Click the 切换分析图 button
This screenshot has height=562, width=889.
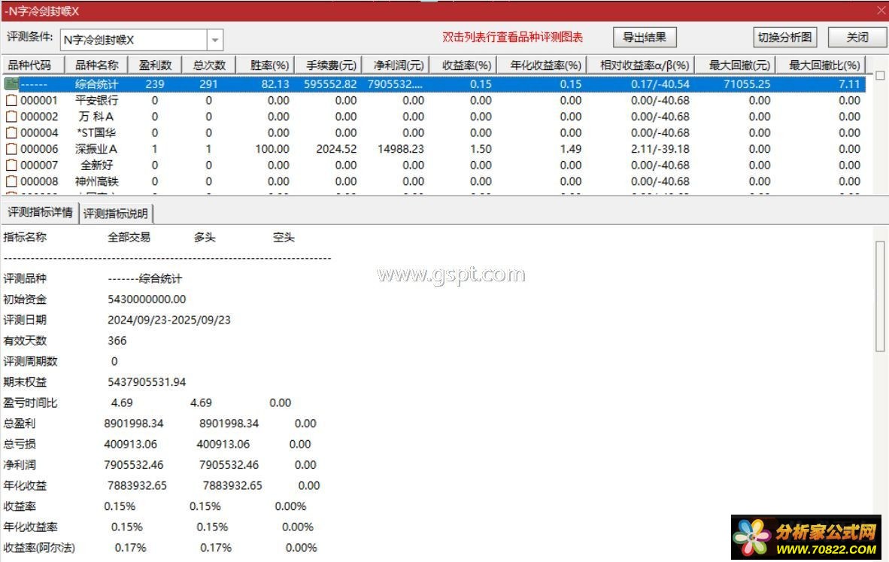pyautogui.click(x=784, y=38)
